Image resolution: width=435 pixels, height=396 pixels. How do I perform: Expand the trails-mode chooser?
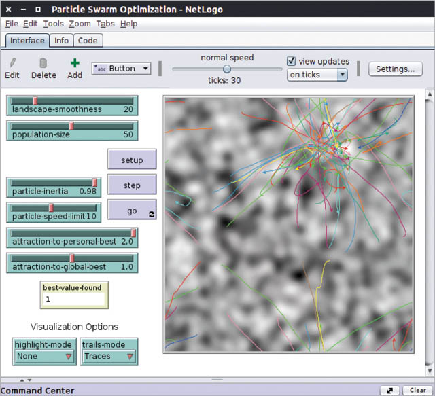[109, 356]
